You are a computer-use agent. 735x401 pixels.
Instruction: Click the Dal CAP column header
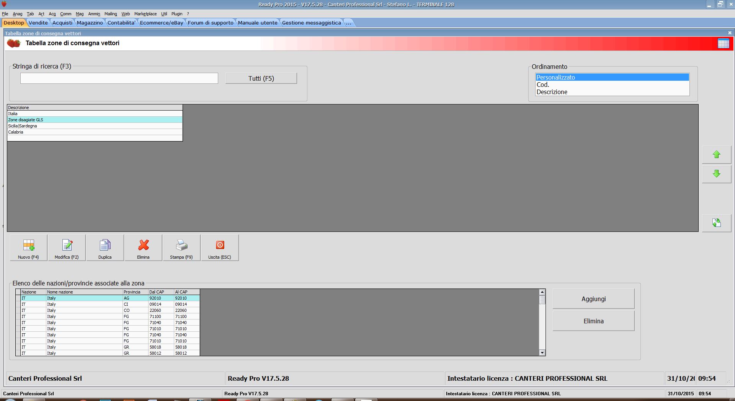(x=161, y=292)
